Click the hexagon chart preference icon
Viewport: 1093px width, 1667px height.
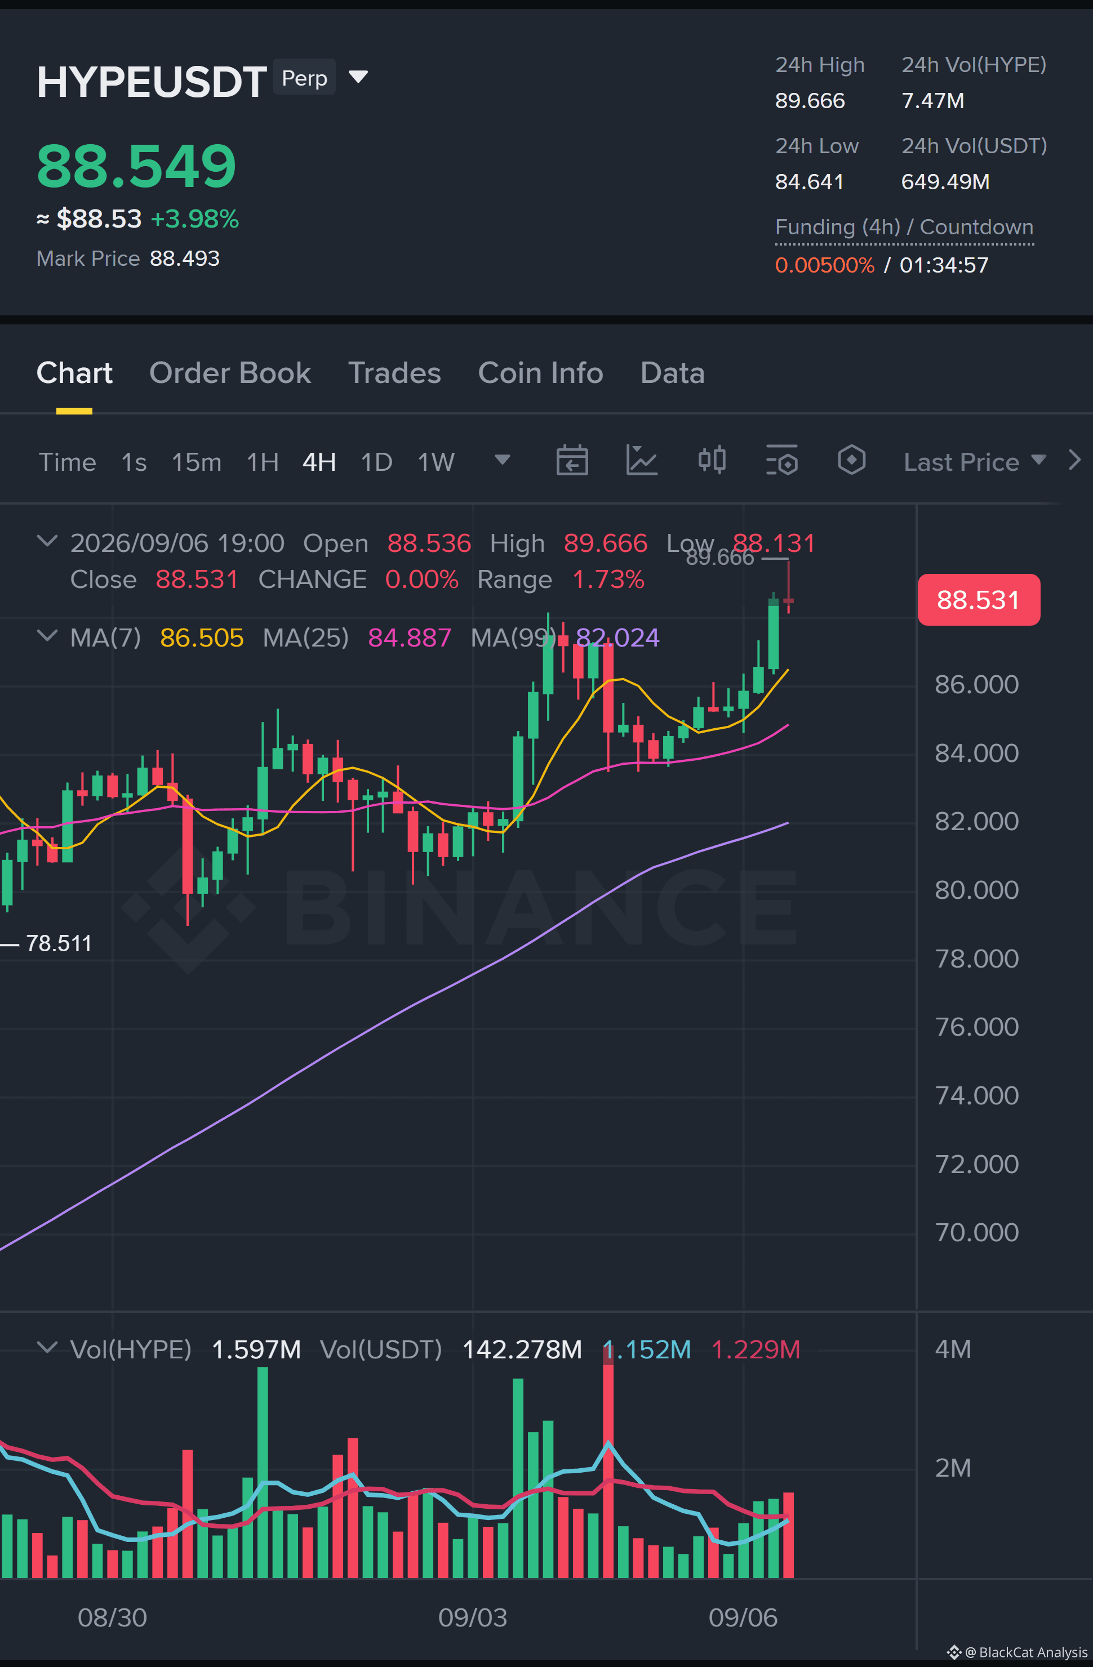click(x=851, y=461)
